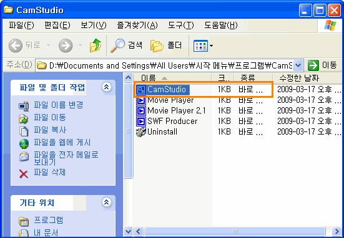
Task: Click the address bar folder icon
Action: [41, 65]
